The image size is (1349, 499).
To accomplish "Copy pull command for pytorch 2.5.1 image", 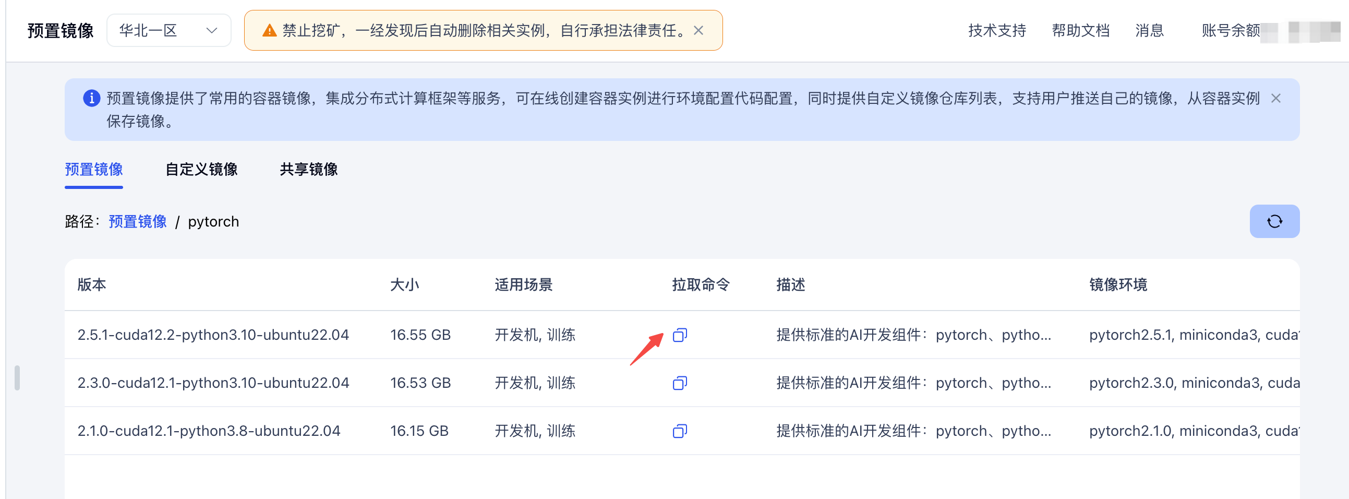I will point(680,335).
